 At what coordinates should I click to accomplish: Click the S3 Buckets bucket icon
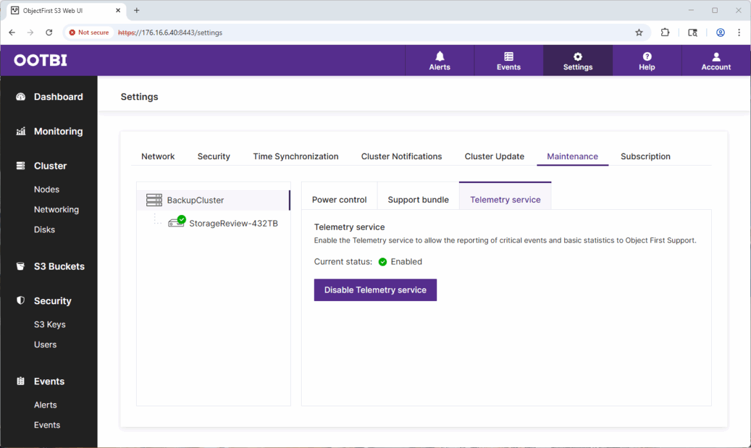tap(21, 266)
